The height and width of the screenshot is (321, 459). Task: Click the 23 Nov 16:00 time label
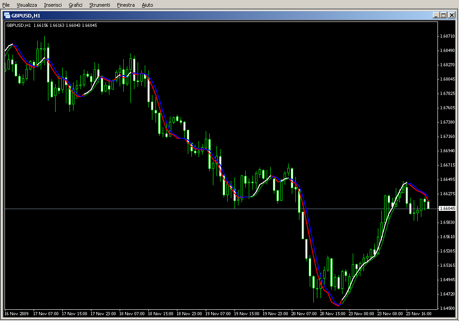pos(420,314)
